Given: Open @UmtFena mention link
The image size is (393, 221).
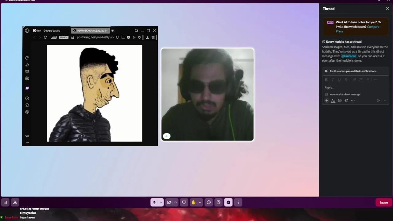Looking at the screenshot, I should tap(349, 56).
